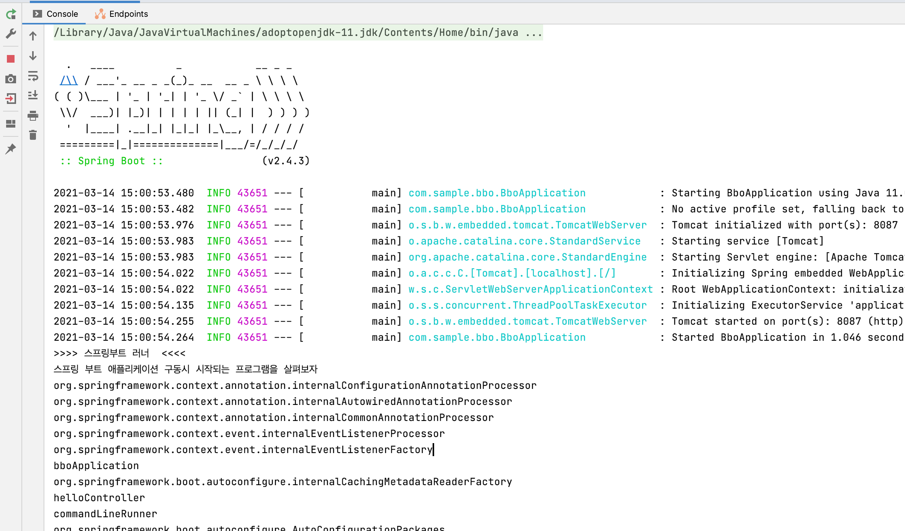Viewport: 905px width, 531px height.
Task: Click the Restore Layout icon
Action: [11, 124]
